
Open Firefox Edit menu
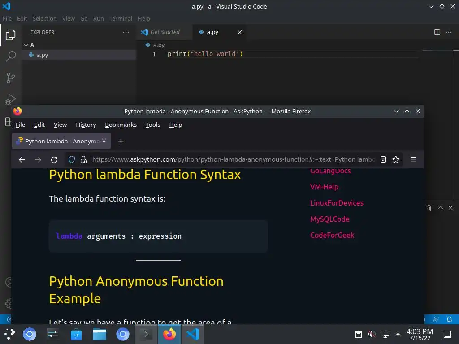pyautogui.click(x=39, y=125)
